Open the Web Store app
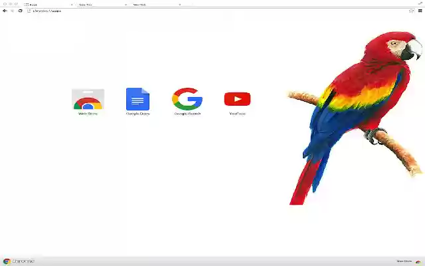 click(88, 102)
